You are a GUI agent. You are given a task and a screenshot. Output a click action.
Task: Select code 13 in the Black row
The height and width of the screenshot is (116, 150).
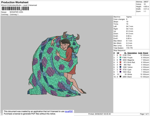141,77
